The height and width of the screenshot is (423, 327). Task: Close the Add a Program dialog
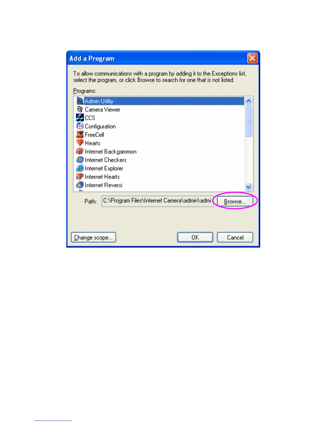(x=252, y=58)
